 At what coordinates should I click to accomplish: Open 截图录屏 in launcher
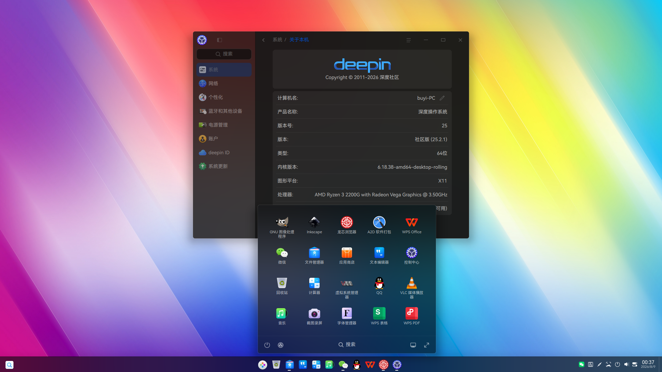pyautogui.click(x=314, y=316)
